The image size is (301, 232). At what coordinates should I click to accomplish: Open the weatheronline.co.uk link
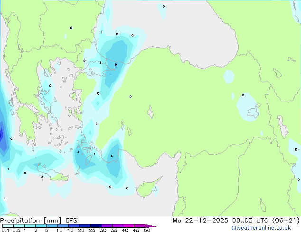(261, 228)
